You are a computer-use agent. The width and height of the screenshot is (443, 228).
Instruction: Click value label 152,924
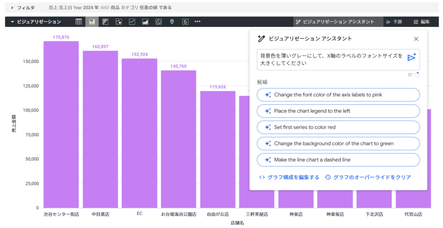tap(140, 54)
